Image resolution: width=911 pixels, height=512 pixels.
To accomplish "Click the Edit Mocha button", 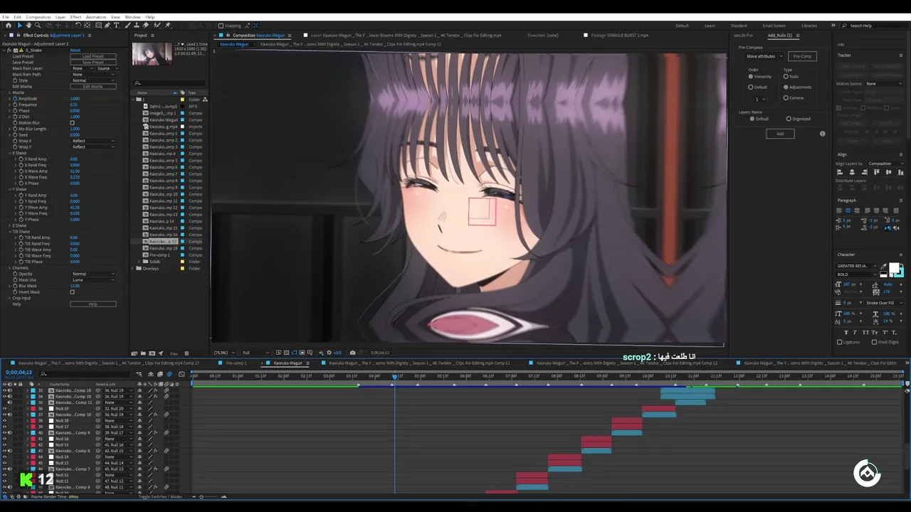I will click(93, 86).
